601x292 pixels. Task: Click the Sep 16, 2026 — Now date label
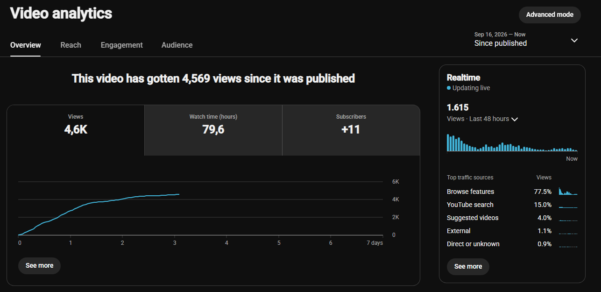[x=500, y=35]
